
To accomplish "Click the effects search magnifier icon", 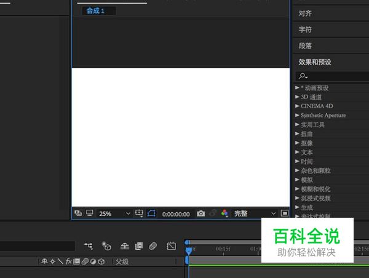I will 303,76.
